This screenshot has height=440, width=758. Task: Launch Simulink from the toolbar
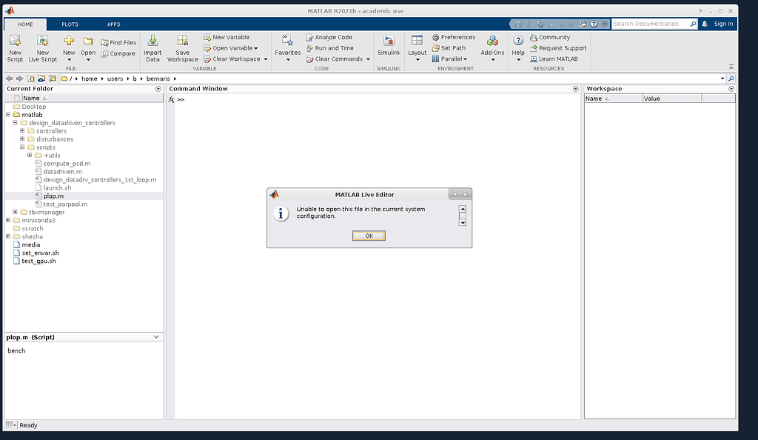pyautogui.click(x=389, y=47)
